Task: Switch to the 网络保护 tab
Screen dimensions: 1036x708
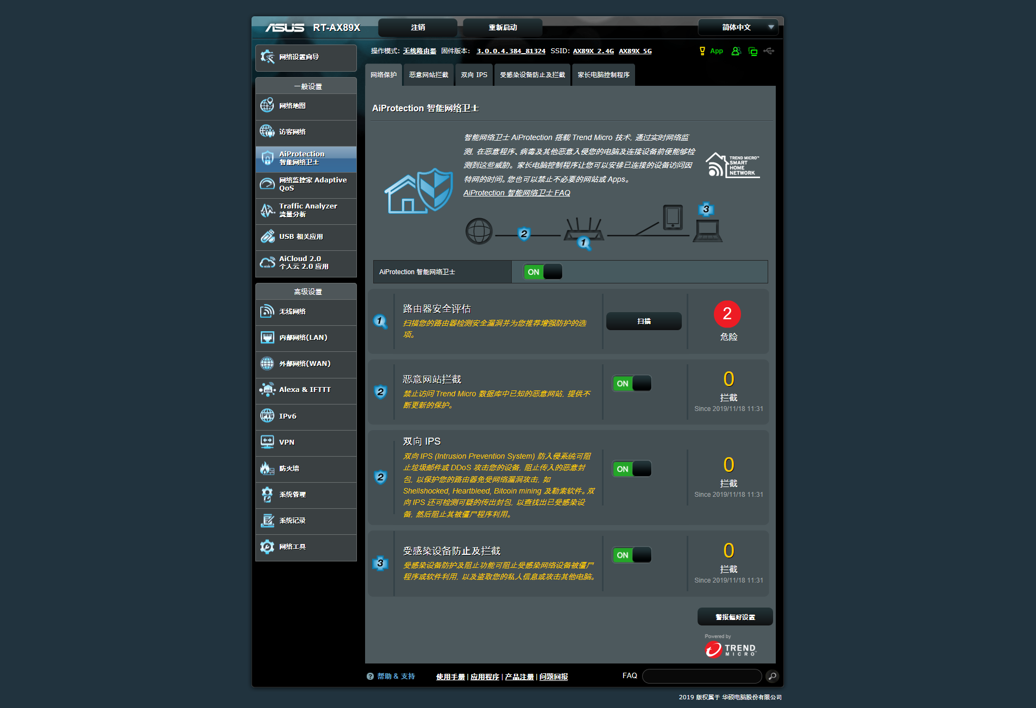Action: click(x=384, y=75)
